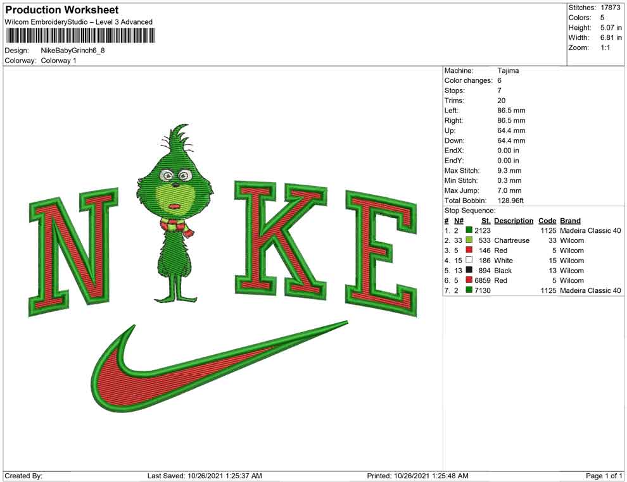627x482 pixels.
Task: Click the red swatch for thread 146
Action: [x=469, y=250]
